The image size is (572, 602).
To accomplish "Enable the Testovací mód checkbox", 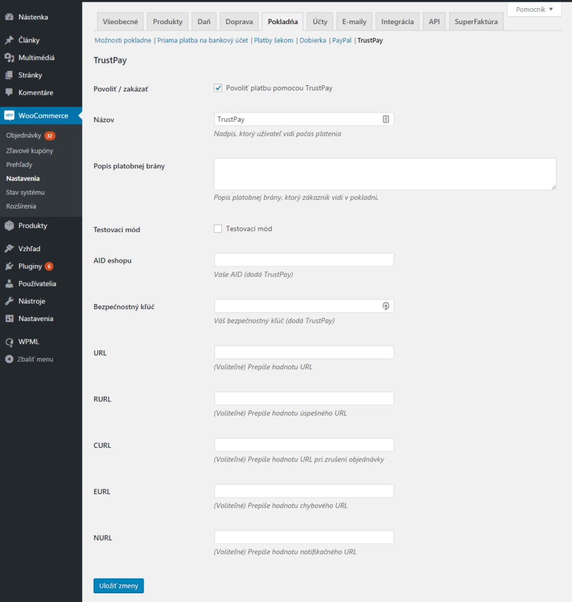I will (218, 228).
